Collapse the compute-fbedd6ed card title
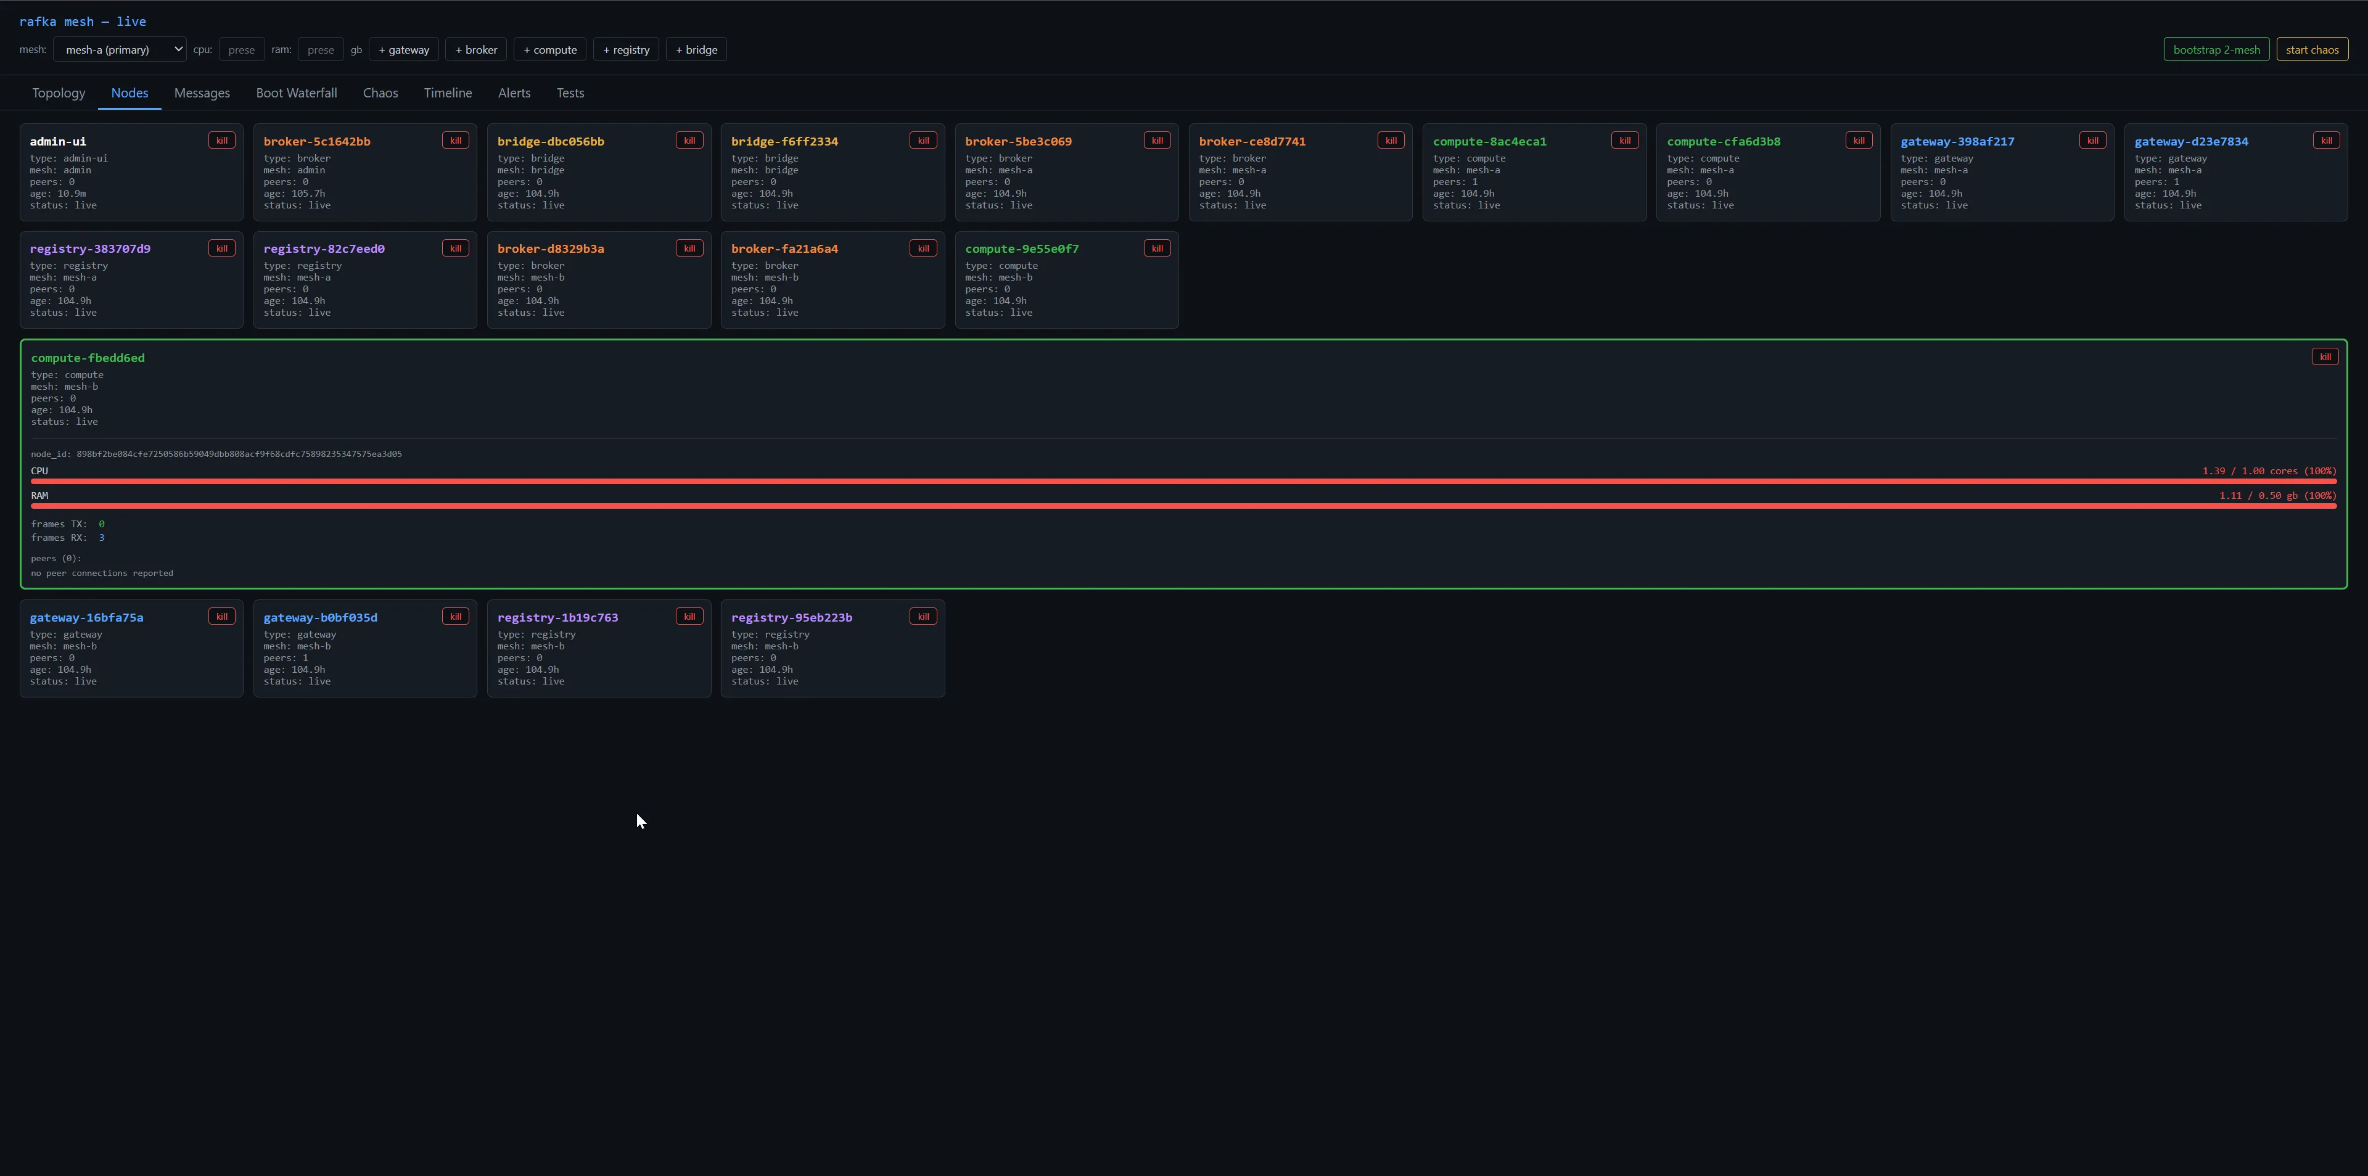Image resolution: width=2368 pixels, height=1176 pixels. coord(88,358)
